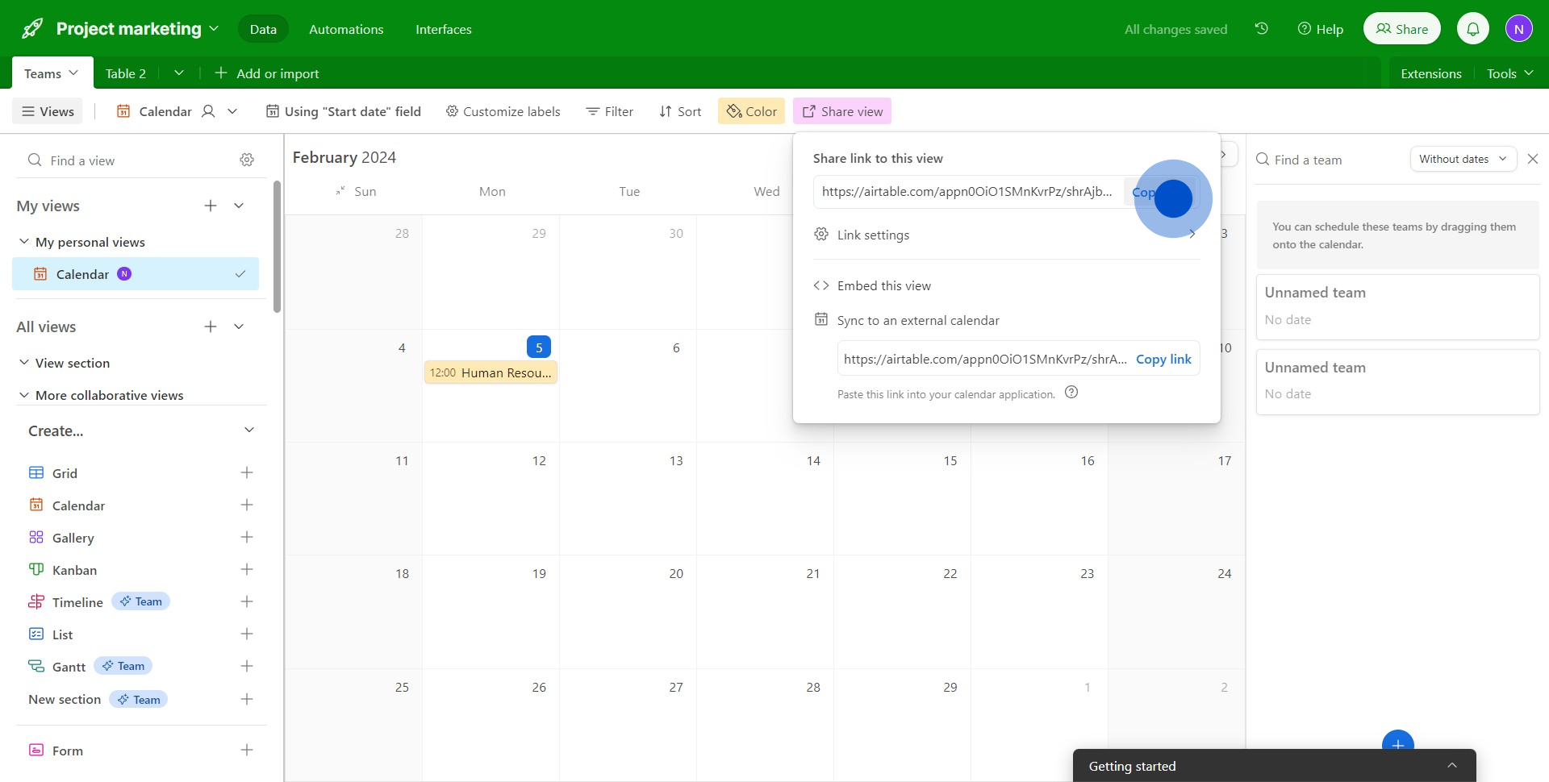Open view settings gear beside Find a view
This screenshot has width=1549, height=782.
(x=247, y=160)
